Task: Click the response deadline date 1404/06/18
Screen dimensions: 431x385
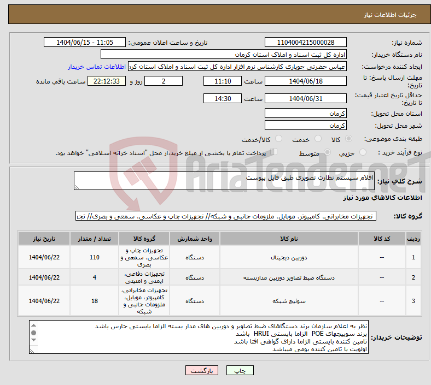Action: point(306,81)
